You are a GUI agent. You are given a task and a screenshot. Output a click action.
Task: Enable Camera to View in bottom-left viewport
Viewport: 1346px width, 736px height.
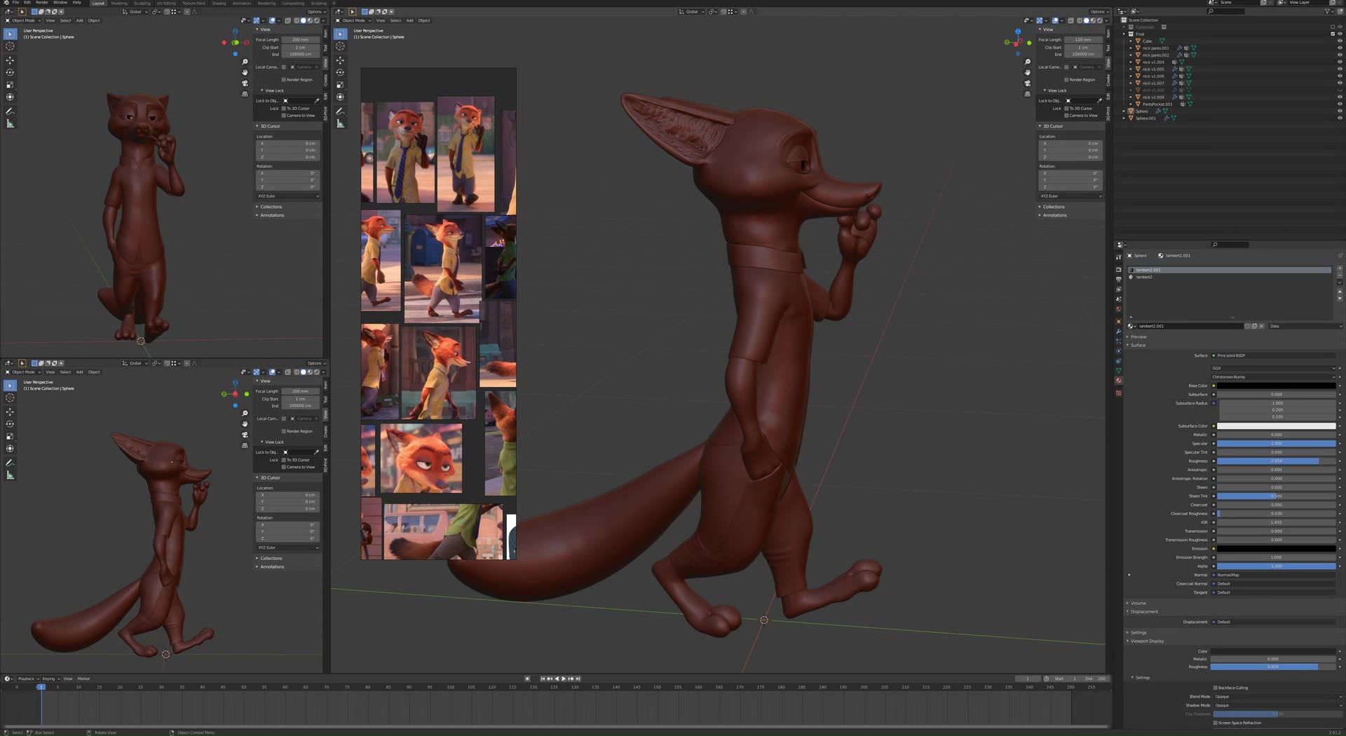coord(283,467)
